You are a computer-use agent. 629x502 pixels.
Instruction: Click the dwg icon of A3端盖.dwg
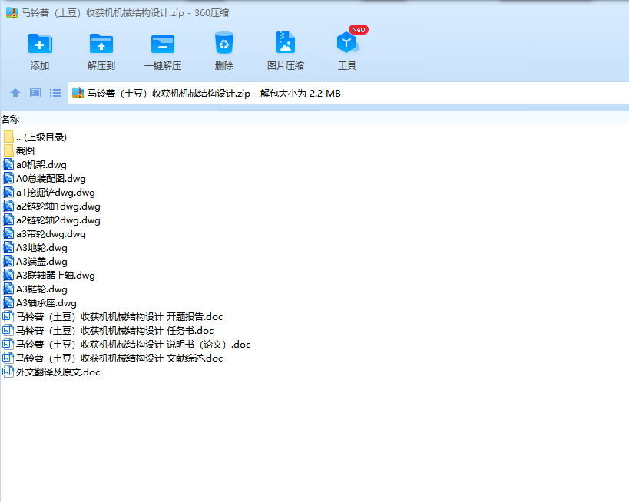8,262
